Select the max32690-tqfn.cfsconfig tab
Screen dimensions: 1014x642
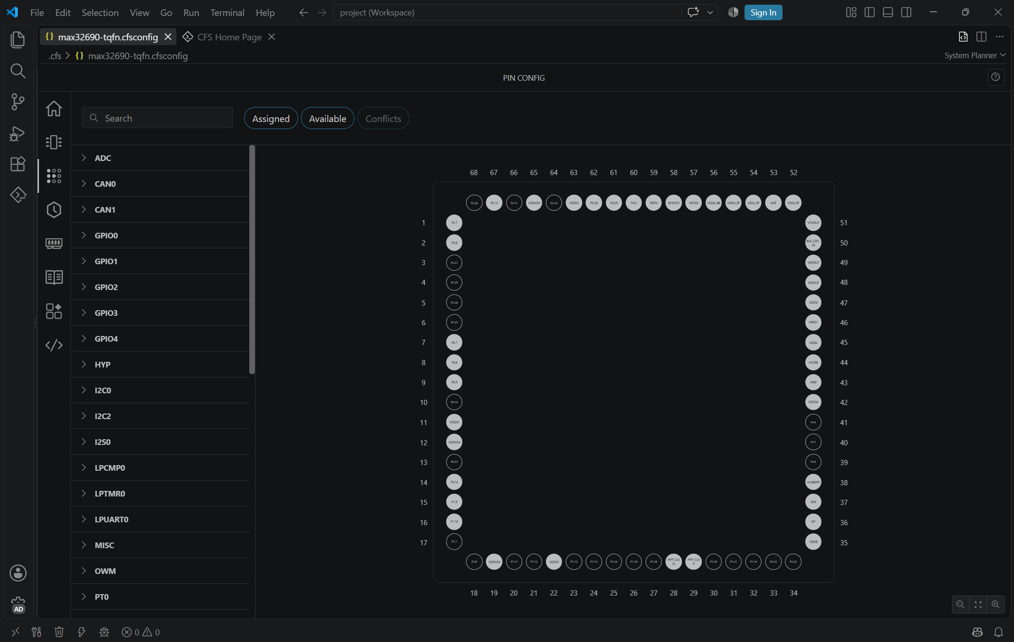(108, 37)
